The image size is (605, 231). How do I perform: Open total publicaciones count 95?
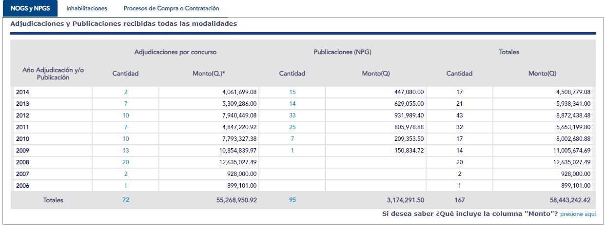tap(292, 200)
